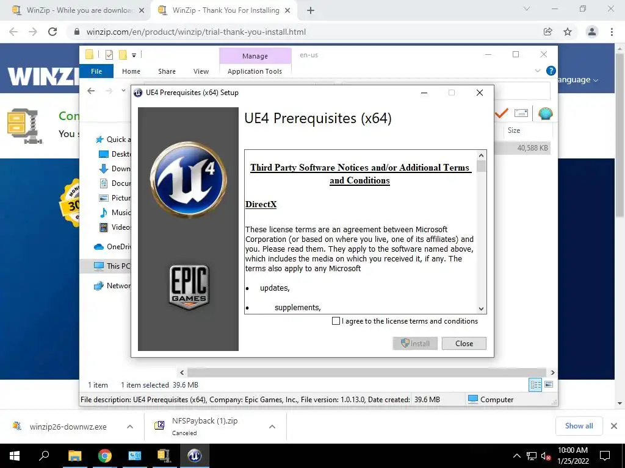Click the license text scrollbar up arrow

(481, 155)
